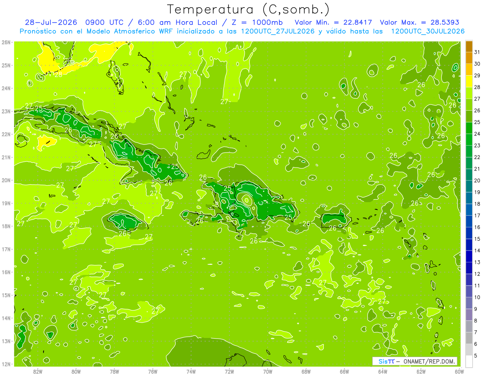Click the '78W' longitude axis label
The width and height of the screenshot is (488, 377).
coord(114,372)
